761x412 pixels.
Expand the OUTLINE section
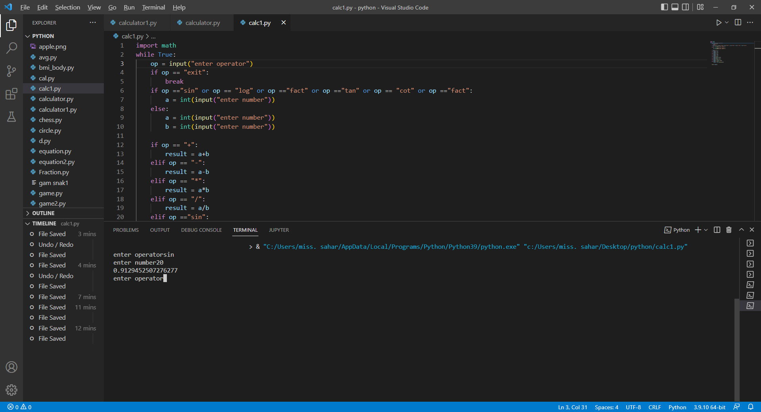[27, 213]
